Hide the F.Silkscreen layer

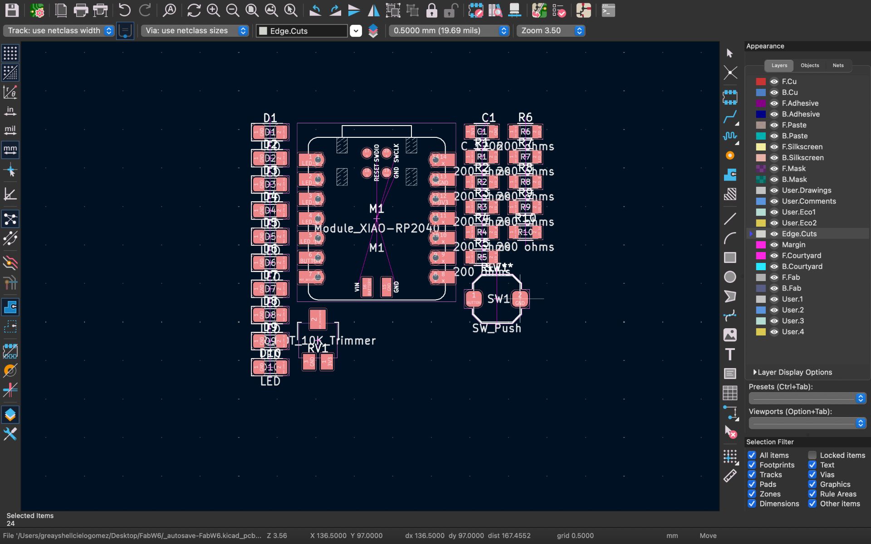coord(774,147)
